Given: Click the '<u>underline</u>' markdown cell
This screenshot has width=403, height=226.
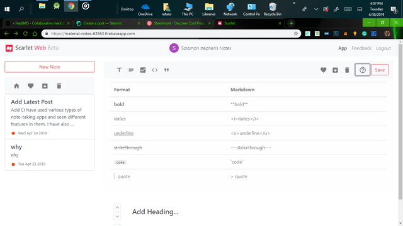Looking at the screenshot, I should point(250,133).
